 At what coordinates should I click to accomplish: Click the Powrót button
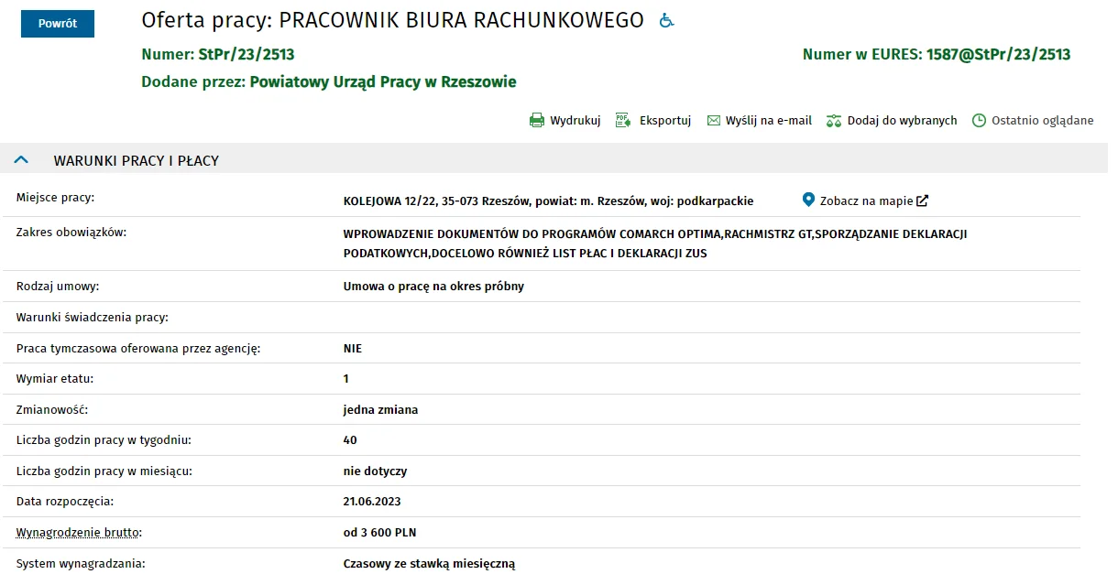point(58,24)
